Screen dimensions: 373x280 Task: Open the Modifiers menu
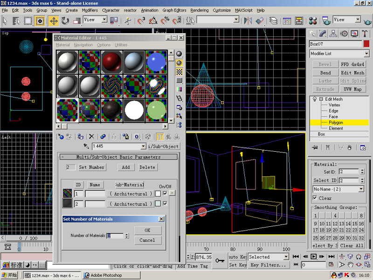(90, 10)
